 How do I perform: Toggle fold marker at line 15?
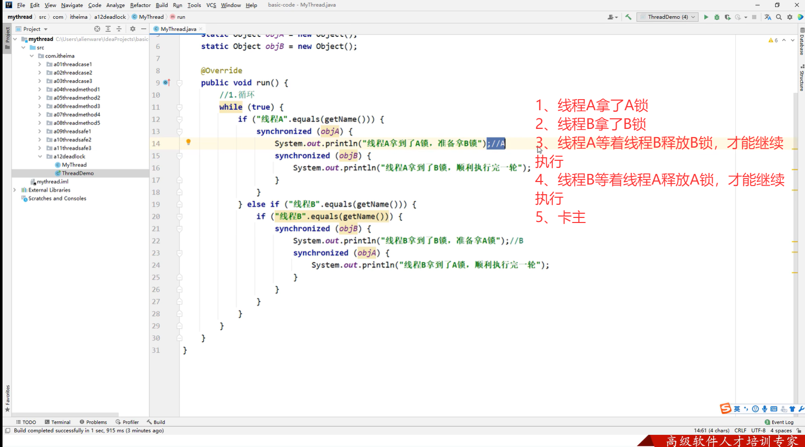pyautogui.click(x=179, y=156)
